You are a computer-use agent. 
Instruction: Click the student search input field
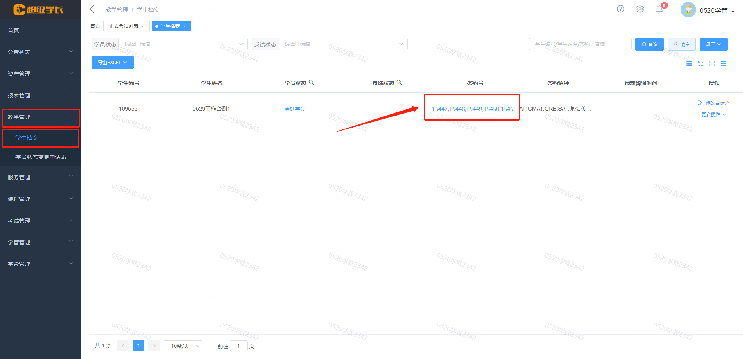coord(580,44)
